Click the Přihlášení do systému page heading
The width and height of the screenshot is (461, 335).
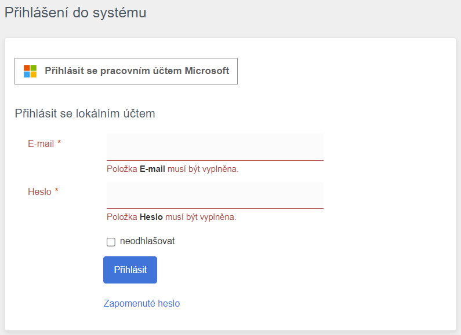click(x=75, y=13)
